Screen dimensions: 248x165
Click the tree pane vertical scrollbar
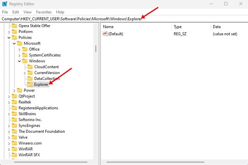click(x=95, y=48)
